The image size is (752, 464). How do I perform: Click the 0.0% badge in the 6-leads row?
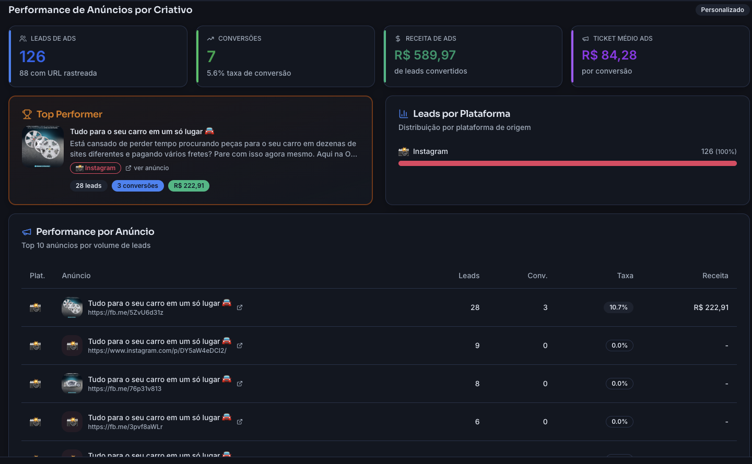619,422
